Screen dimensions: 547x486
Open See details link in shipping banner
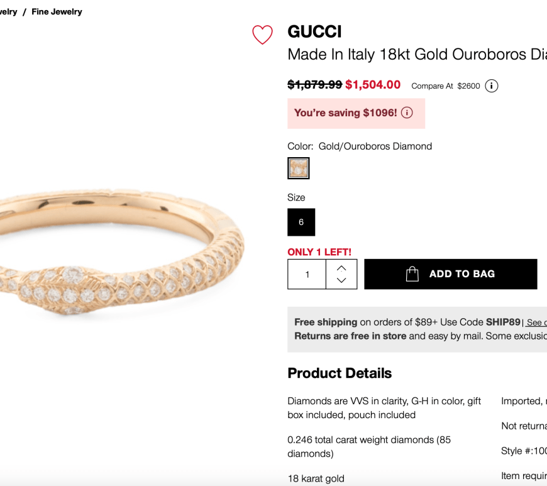(x=536, y=323)
